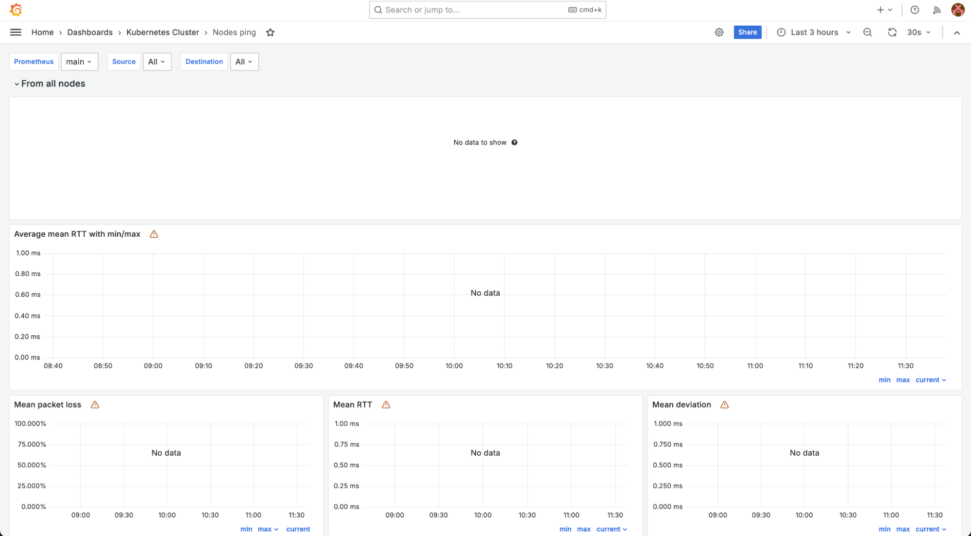Click warning icon on Mean packet loss
This screenshot has width=971, height=536.
point(95,405)
